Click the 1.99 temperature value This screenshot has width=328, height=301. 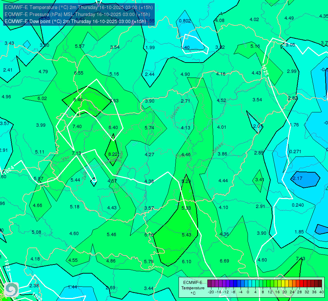click(150, 47)
